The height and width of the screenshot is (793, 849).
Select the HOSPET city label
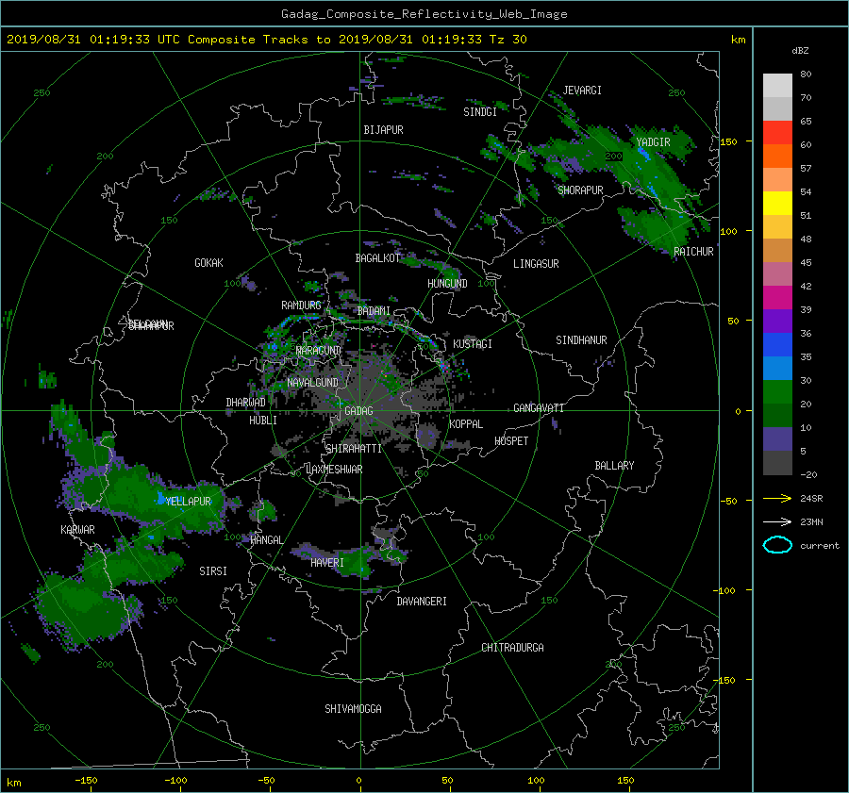(x=511, y=441)
